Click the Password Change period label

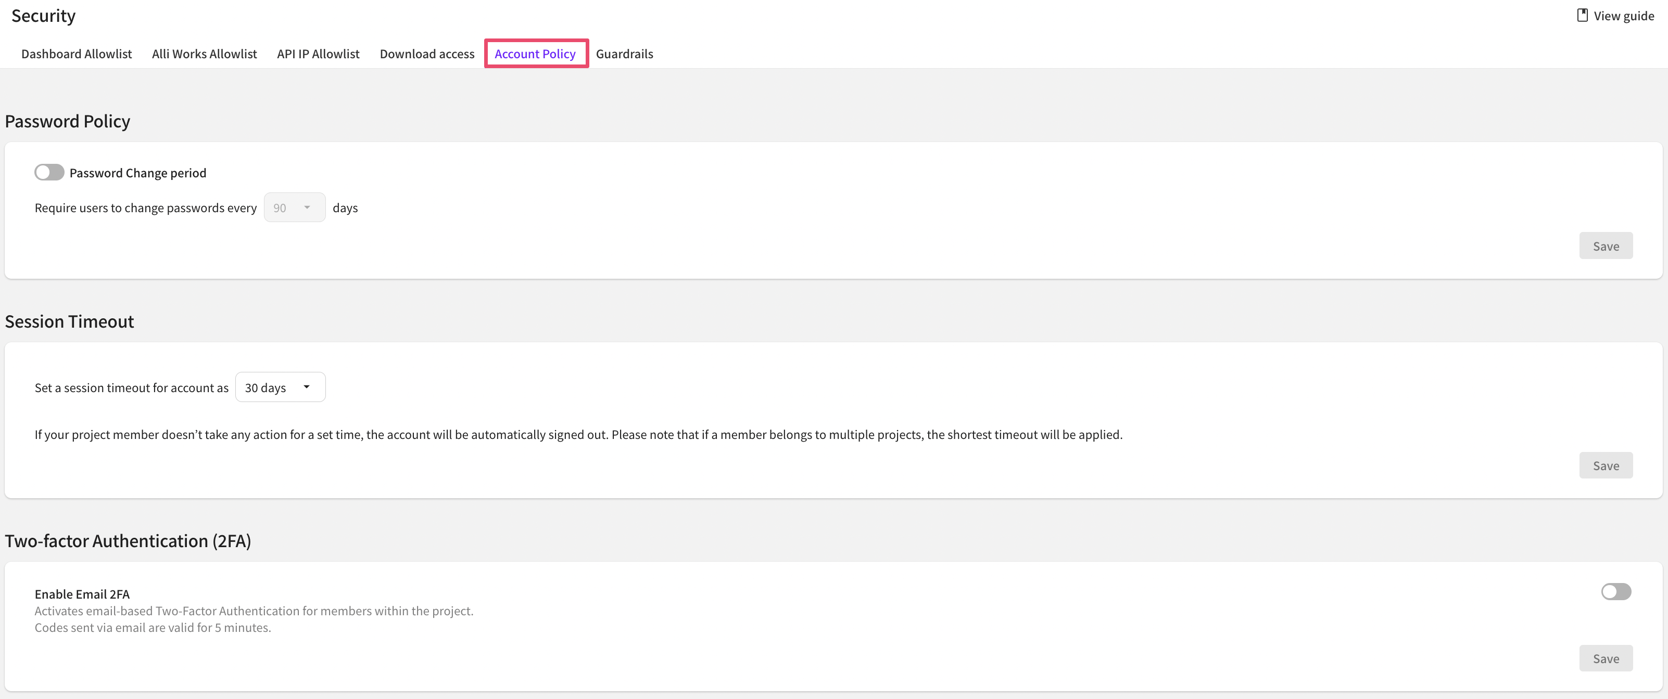point(138,173)
